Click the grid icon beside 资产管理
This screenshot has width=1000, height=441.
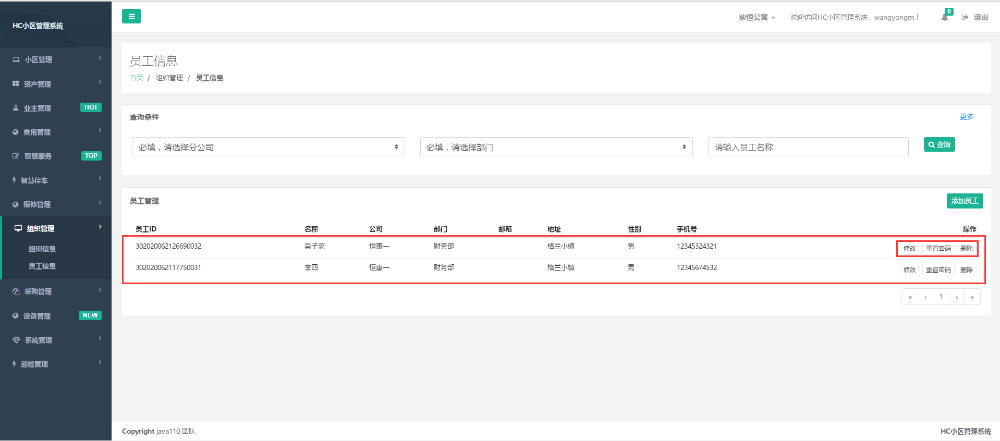point(16,84)
